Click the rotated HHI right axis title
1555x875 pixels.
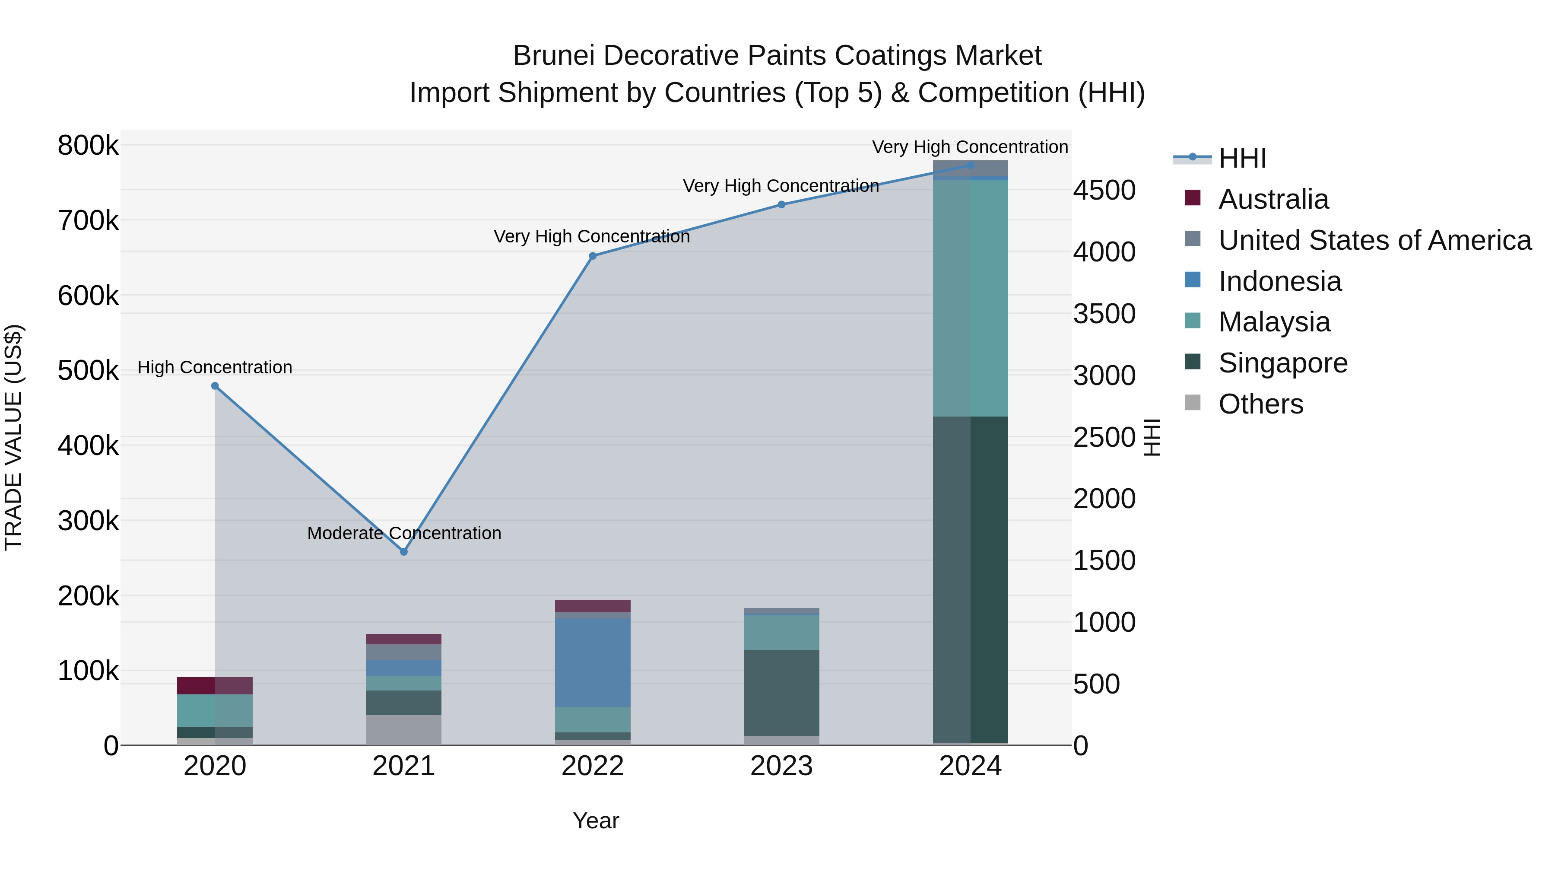tap(1152, 437)
